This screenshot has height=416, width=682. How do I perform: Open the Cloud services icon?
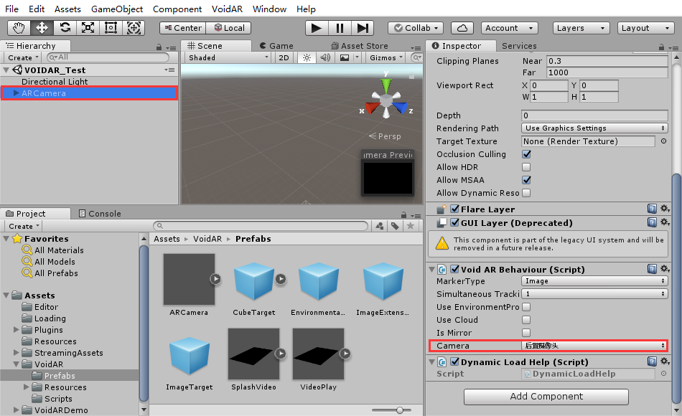coord(463,28)
